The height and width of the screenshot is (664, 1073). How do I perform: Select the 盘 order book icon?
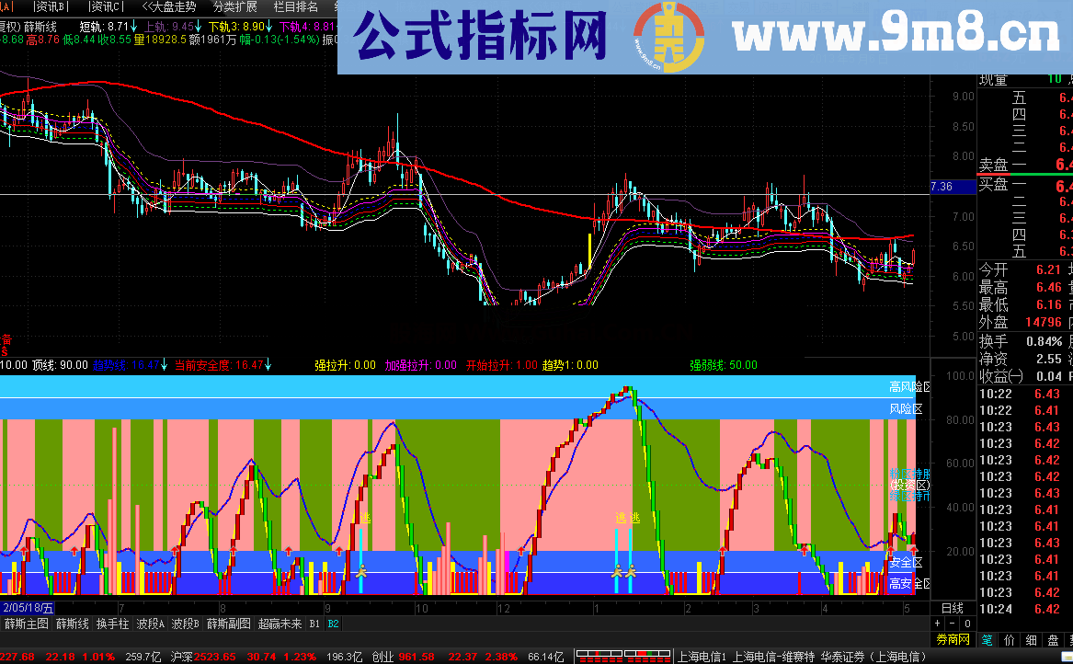point(1051,639)
